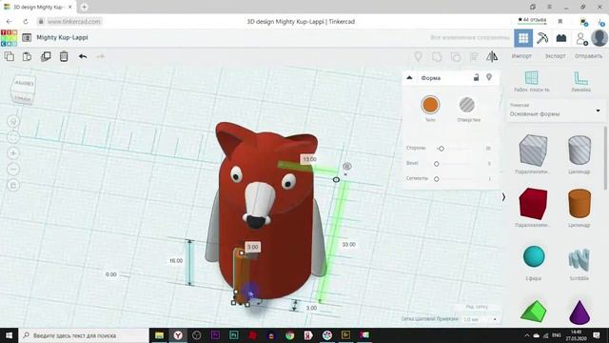Open the designs list icon beside project name
Screen dimensions: 609x343
[x=27, y=38]
